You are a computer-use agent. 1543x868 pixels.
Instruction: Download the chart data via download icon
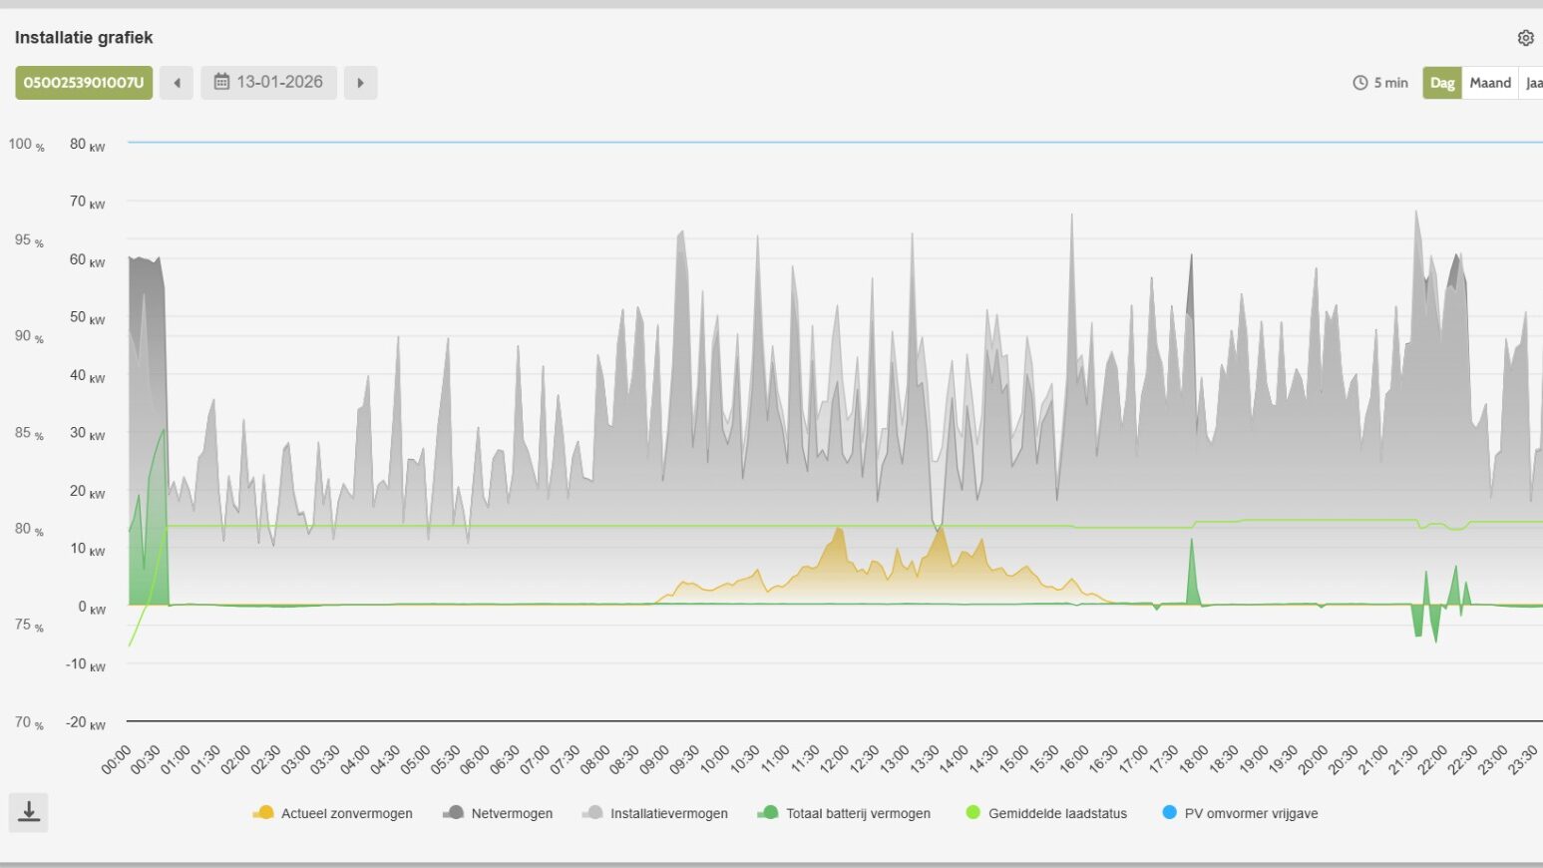29,812
